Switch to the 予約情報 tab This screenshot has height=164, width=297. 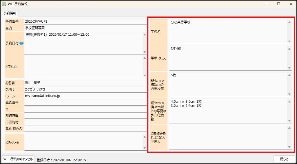10,13
